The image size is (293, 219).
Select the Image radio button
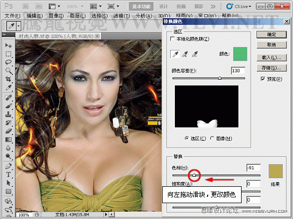[x=212, y=138]
